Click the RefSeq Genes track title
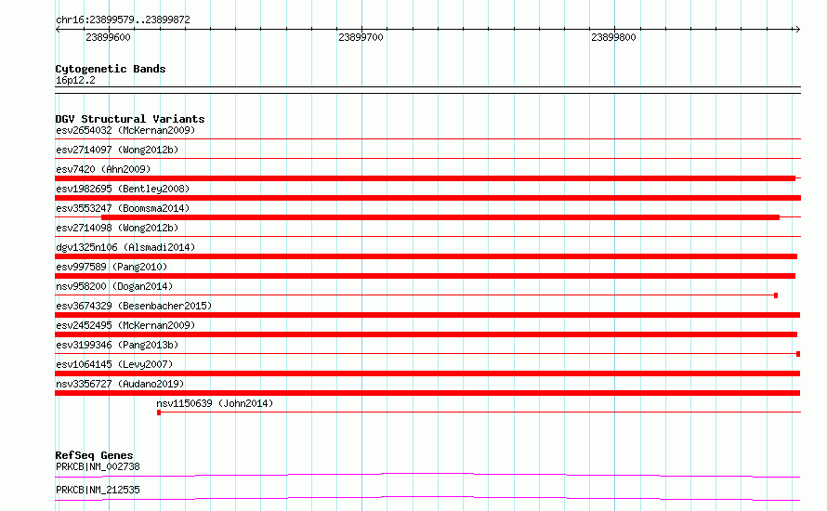The image size is (827, 511). [94, 455]
